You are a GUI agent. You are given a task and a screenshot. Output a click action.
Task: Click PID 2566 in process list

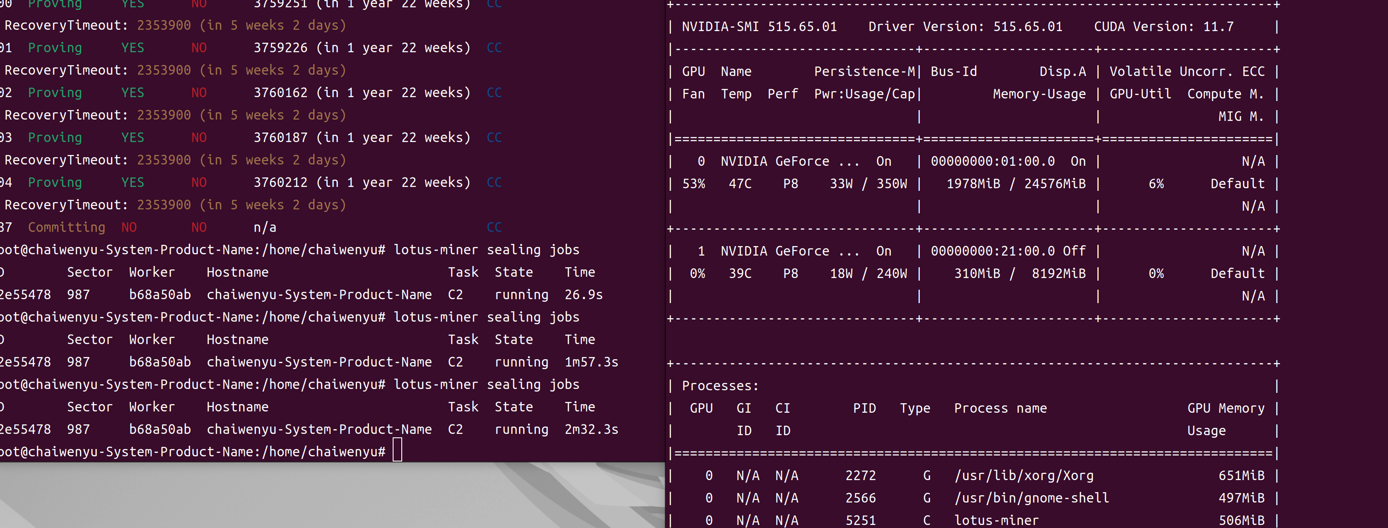pos(861,498)
